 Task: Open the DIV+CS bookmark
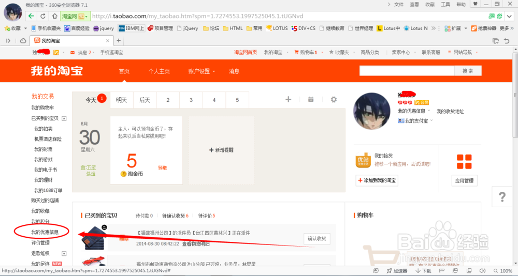pyautogui.click(x=304, y=28)
